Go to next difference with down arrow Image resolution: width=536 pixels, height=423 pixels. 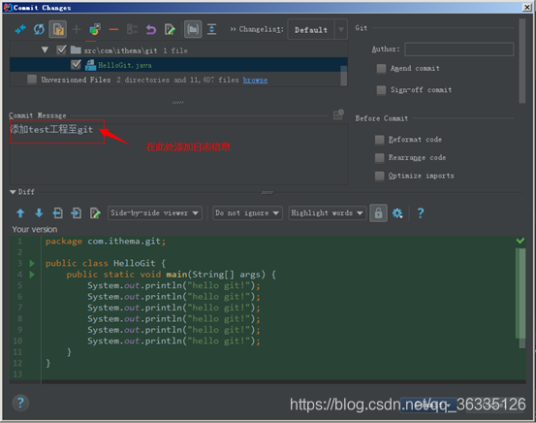pyautogui.click(x=39, y=213)
